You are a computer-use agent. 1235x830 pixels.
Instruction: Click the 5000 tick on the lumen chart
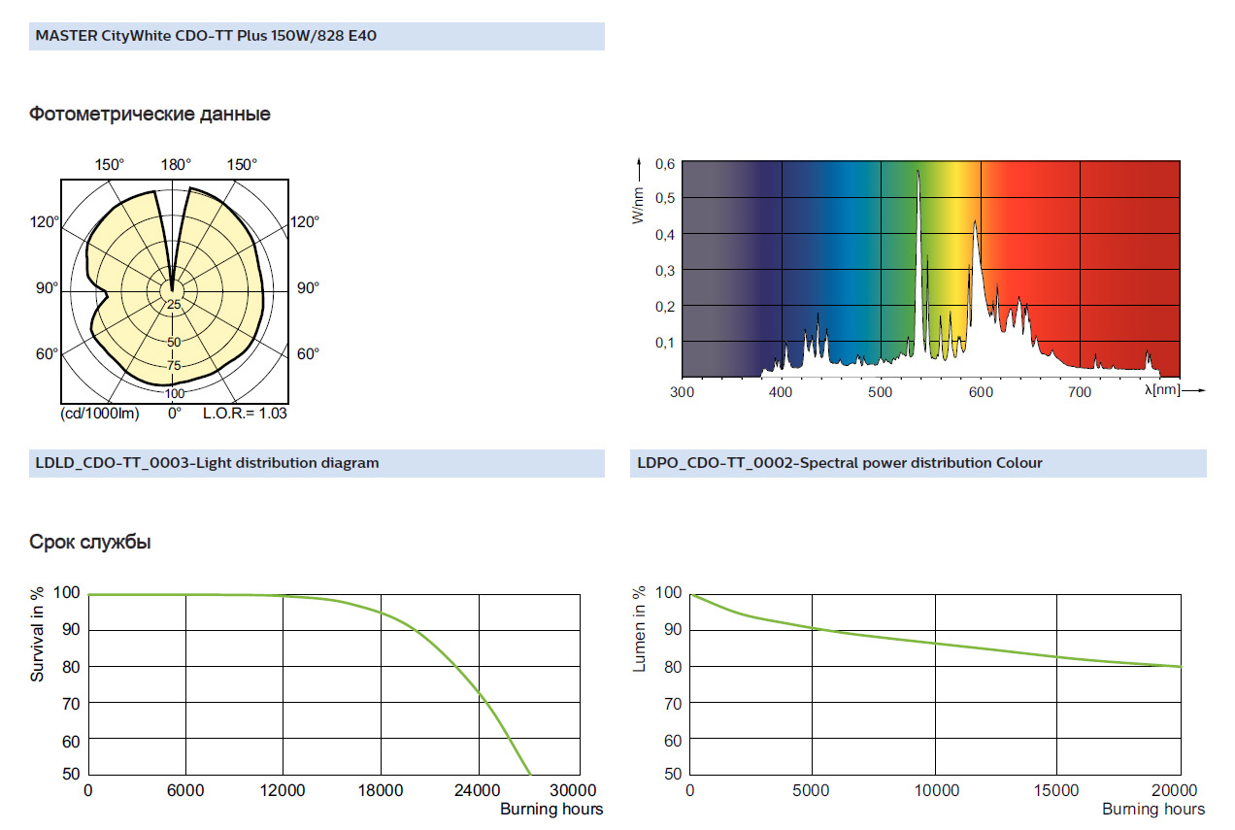812,791
